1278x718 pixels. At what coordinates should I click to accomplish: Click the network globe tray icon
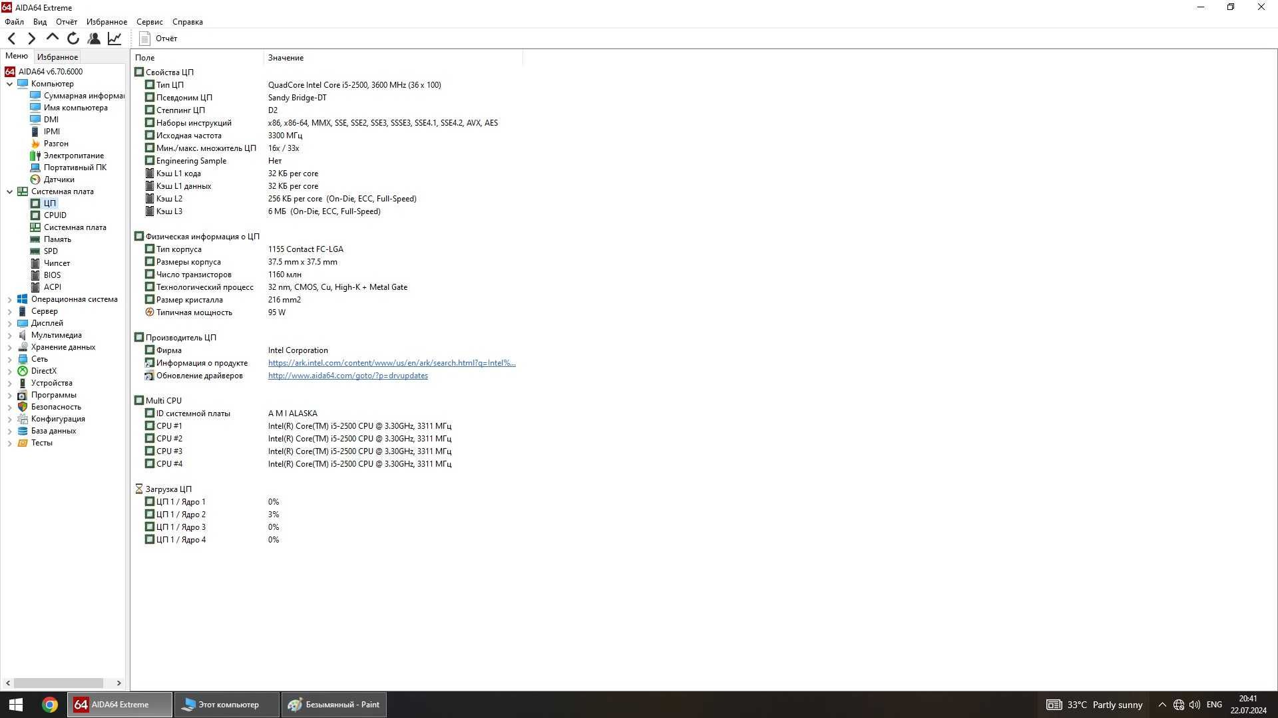[x=1179, y=705]
